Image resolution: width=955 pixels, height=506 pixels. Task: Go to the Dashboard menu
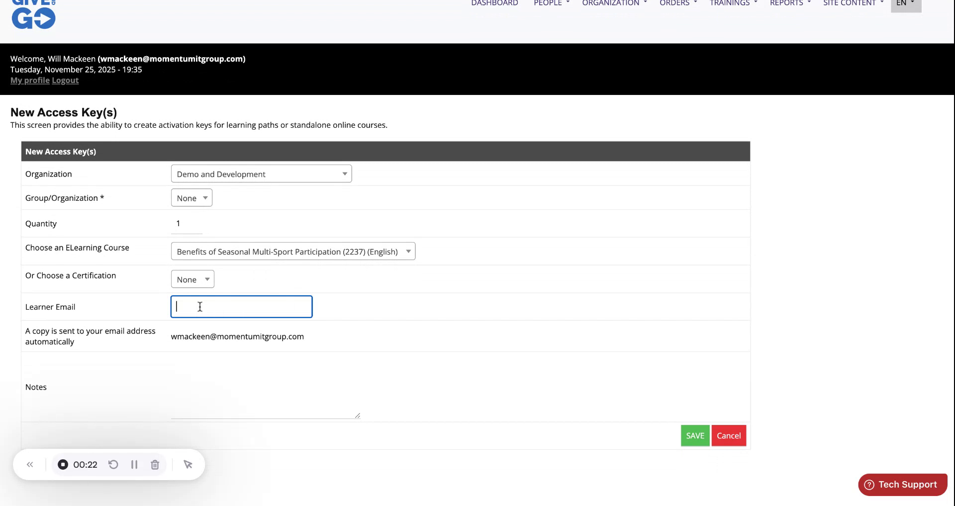click(x=494, y=3)
